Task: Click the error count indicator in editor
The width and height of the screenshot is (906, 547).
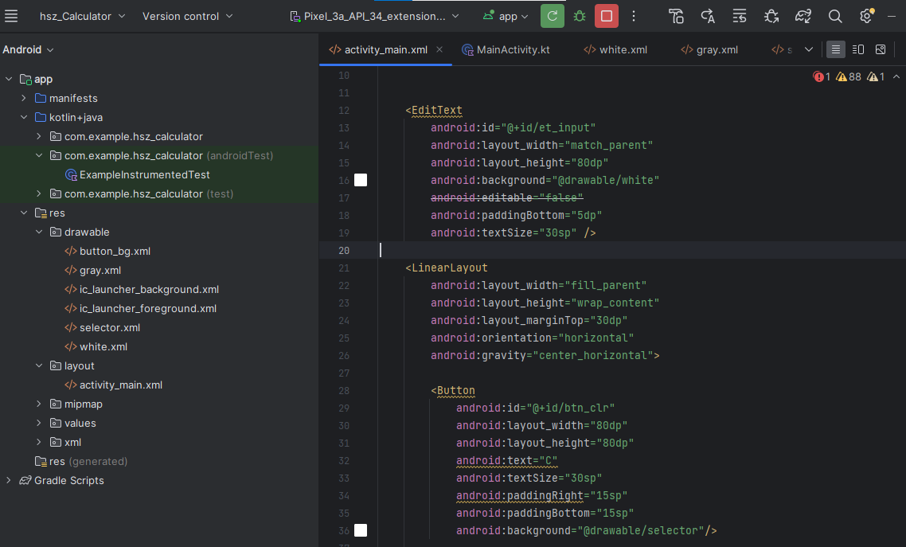Action: tap(822, 76)
